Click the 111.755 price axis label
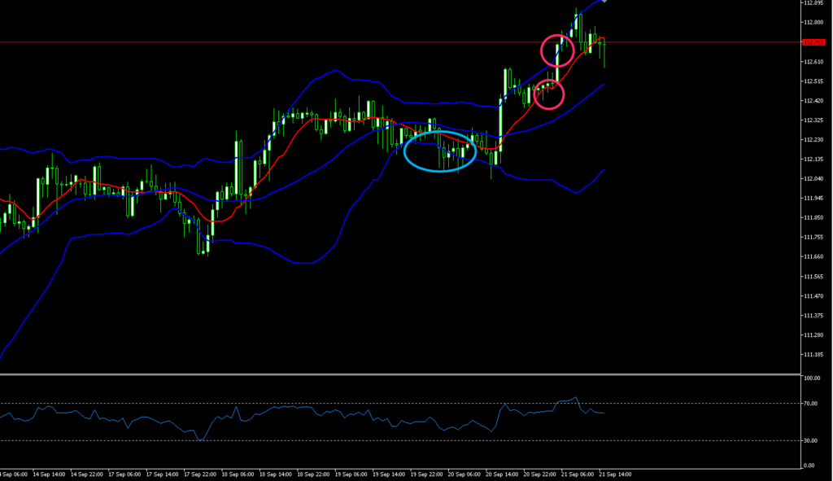The height and width of the screenshot is (481, 833). (x=813, y=237)
